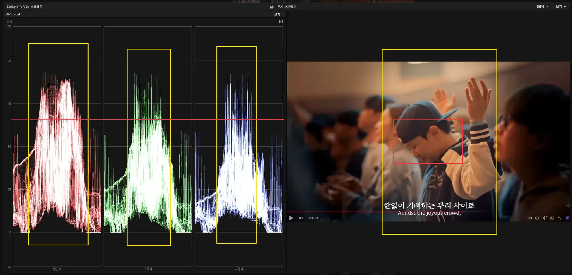Click the clapperboard project icon
Image resolution: width=572 pixels, height=275 pixels.
click(272, 7)
